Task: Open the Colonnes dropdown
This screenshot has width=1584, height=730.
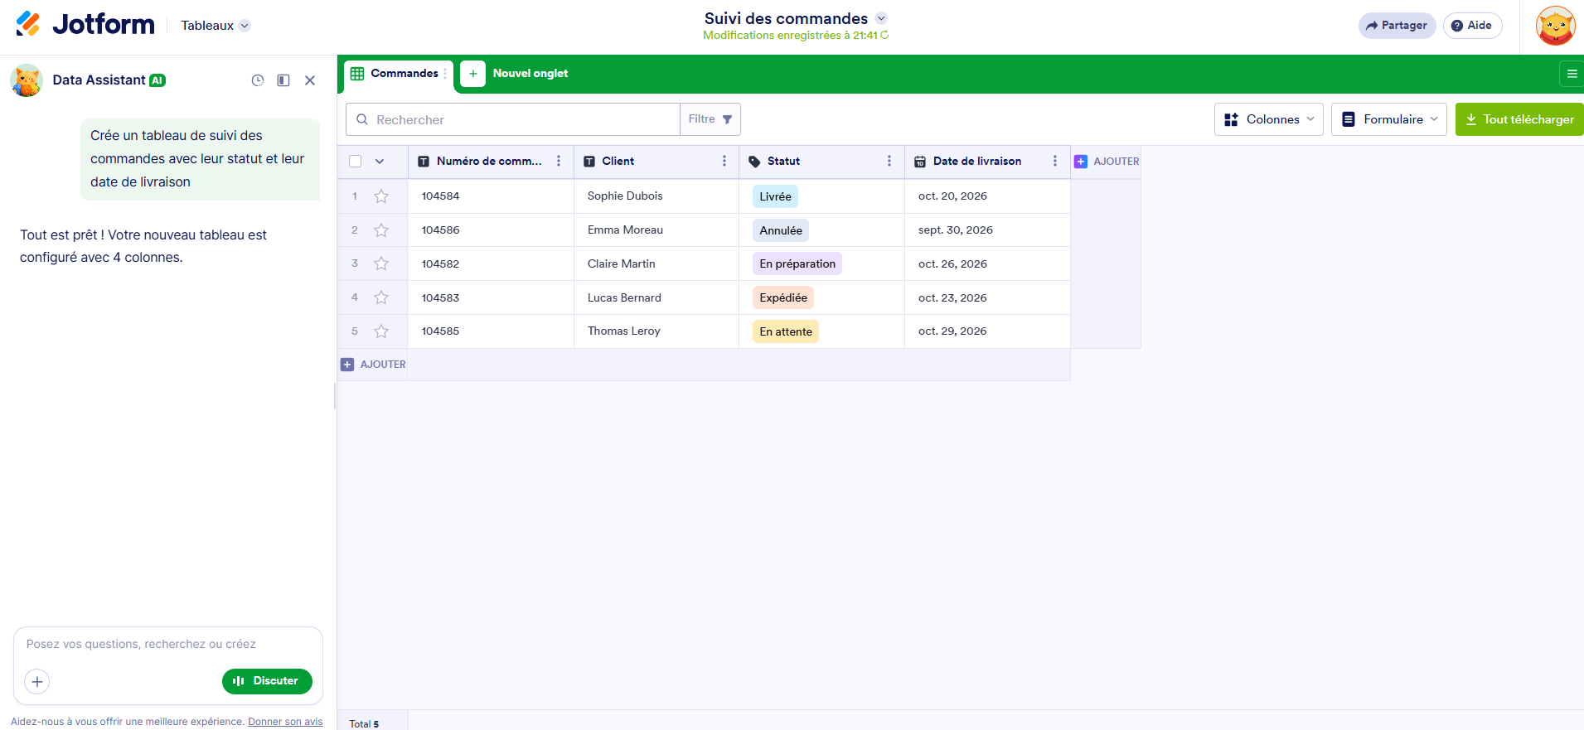Action: (1269, 119)
